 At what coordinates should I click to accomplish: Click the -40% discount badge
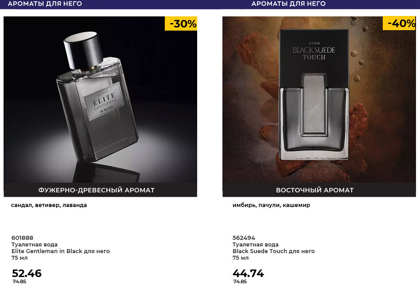click(x=401, y=23)
